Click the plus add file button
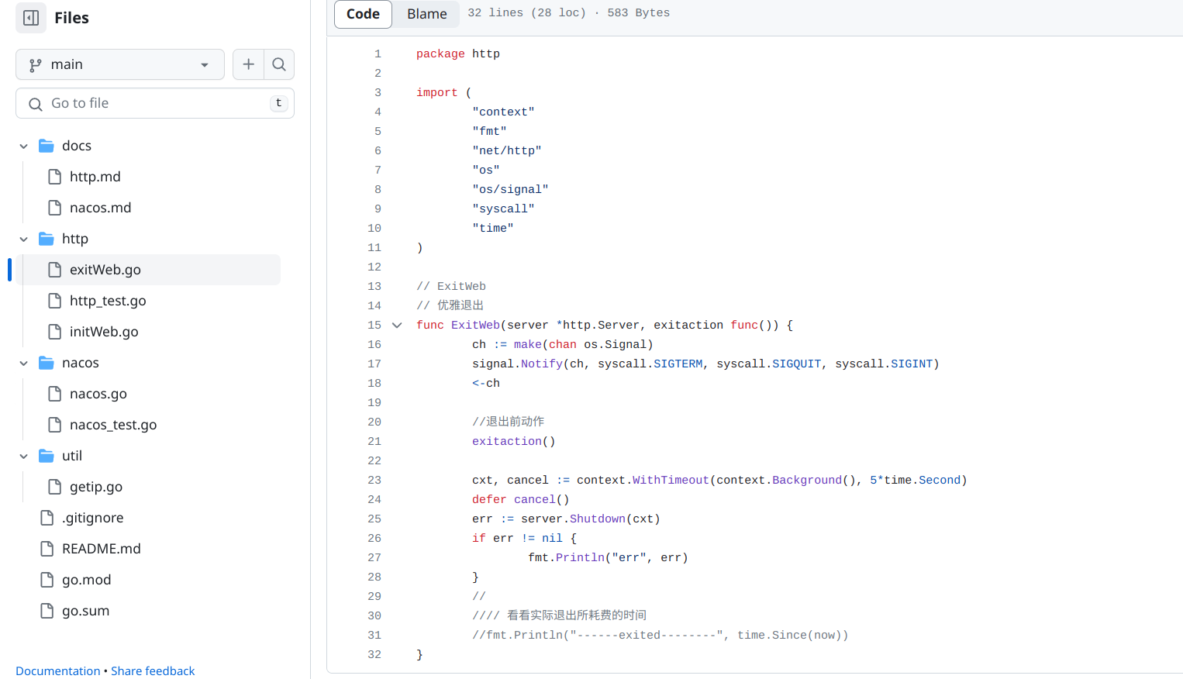Image resolution: width=1183 pixels, height=679 pixels. click(x=248, y=64)
